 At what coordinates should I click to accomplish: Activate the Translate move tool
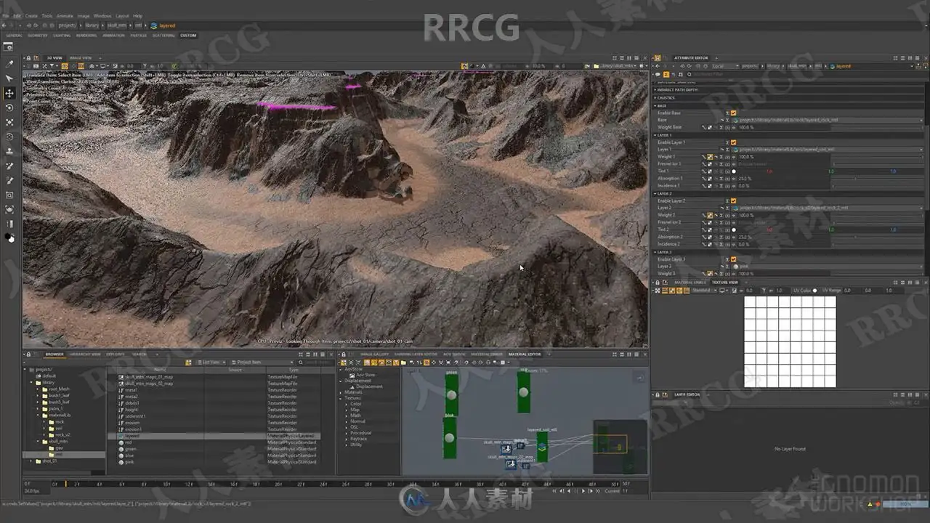point(9,93)
